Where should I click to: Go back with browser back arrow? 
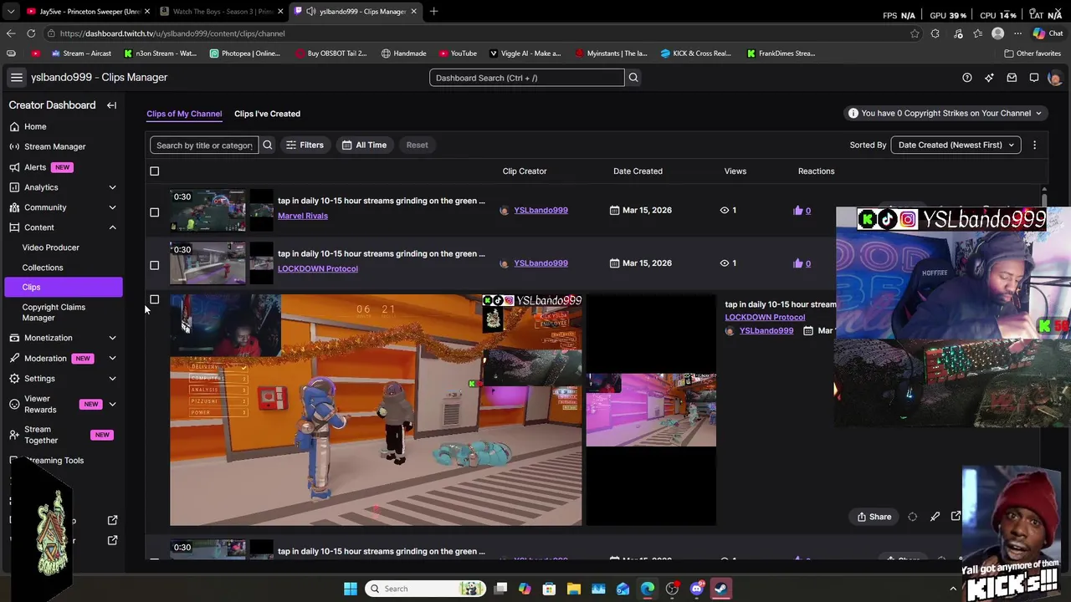[10, 33]
